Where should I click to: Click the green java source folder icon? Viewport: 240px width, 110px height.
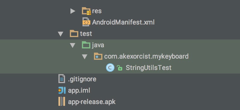pyautogui.click(x=86, y=45)
